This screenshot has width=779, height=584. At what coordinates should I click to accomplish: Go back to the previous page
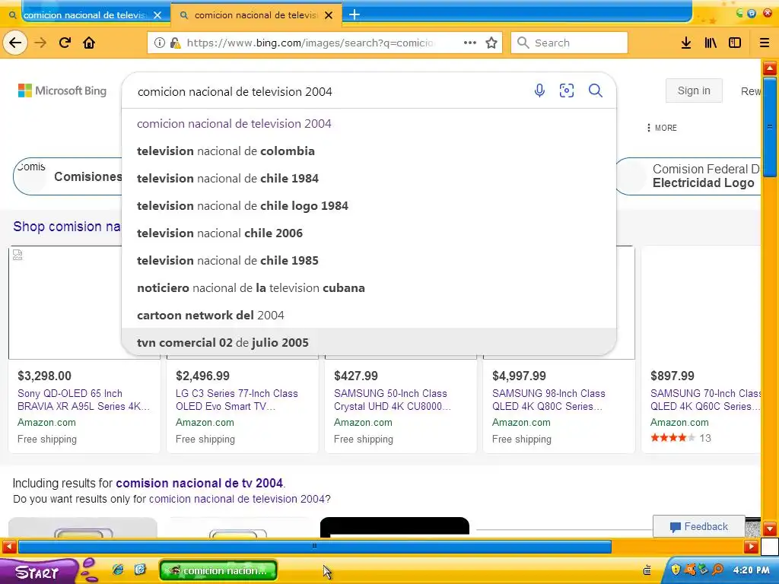15,43
